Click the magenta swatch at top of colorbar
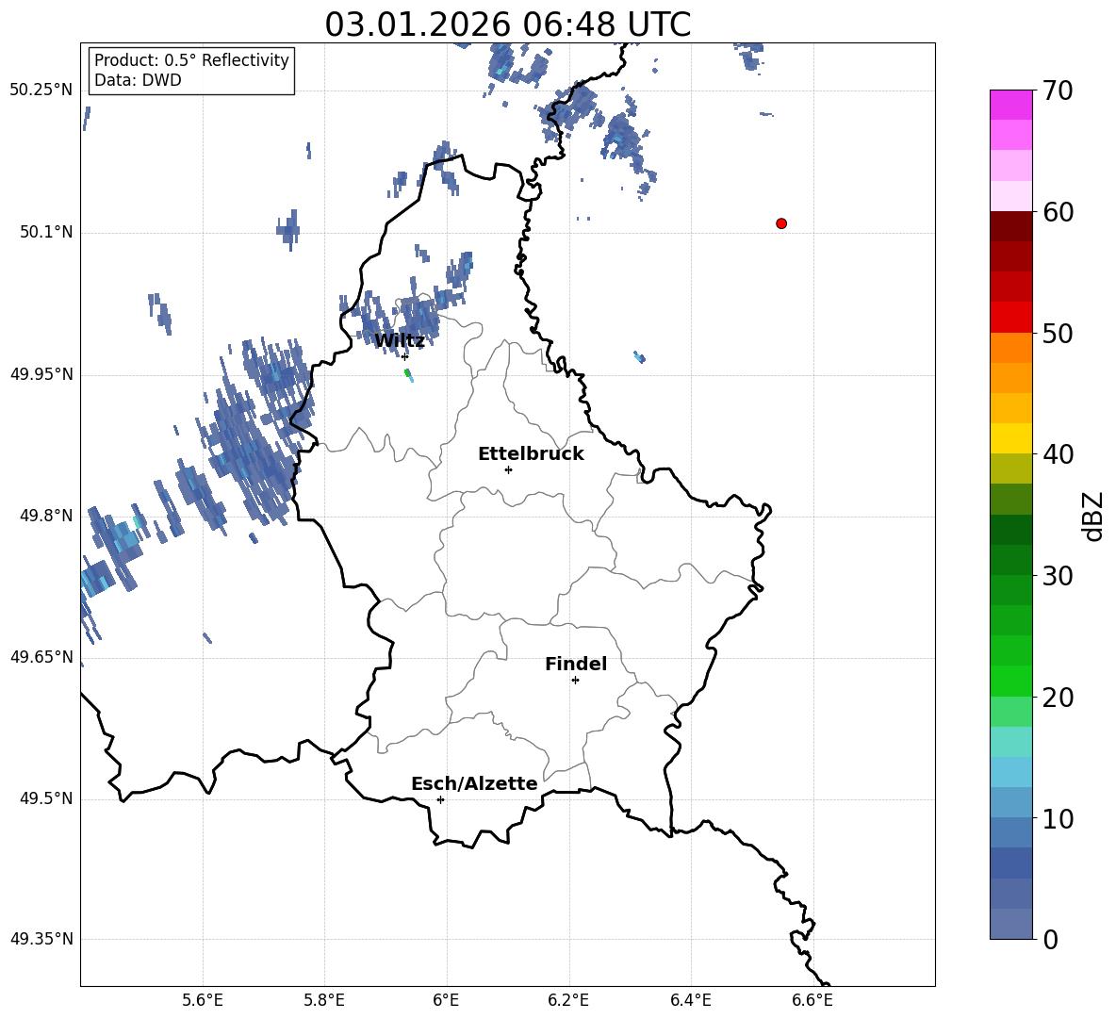The height and width of the screenshot is (1019, 1116). 1010,105
